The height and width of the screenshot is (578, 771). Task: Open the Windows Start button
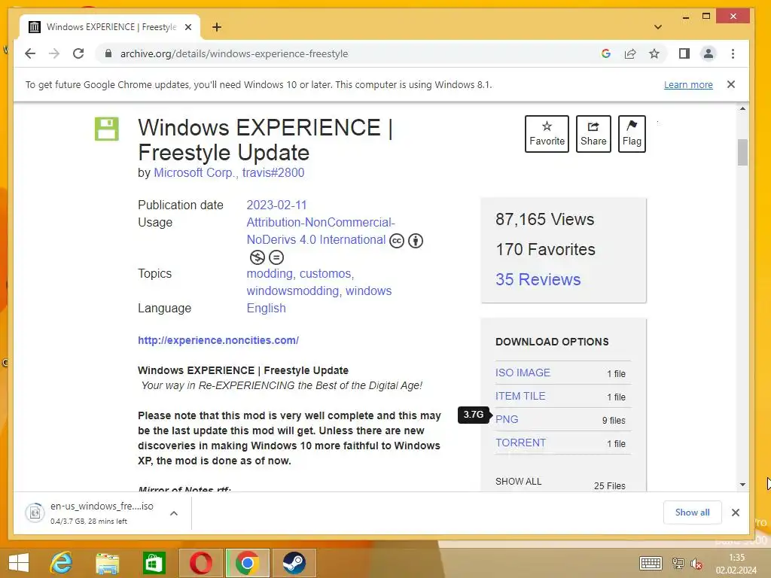(x=19, y=563)
